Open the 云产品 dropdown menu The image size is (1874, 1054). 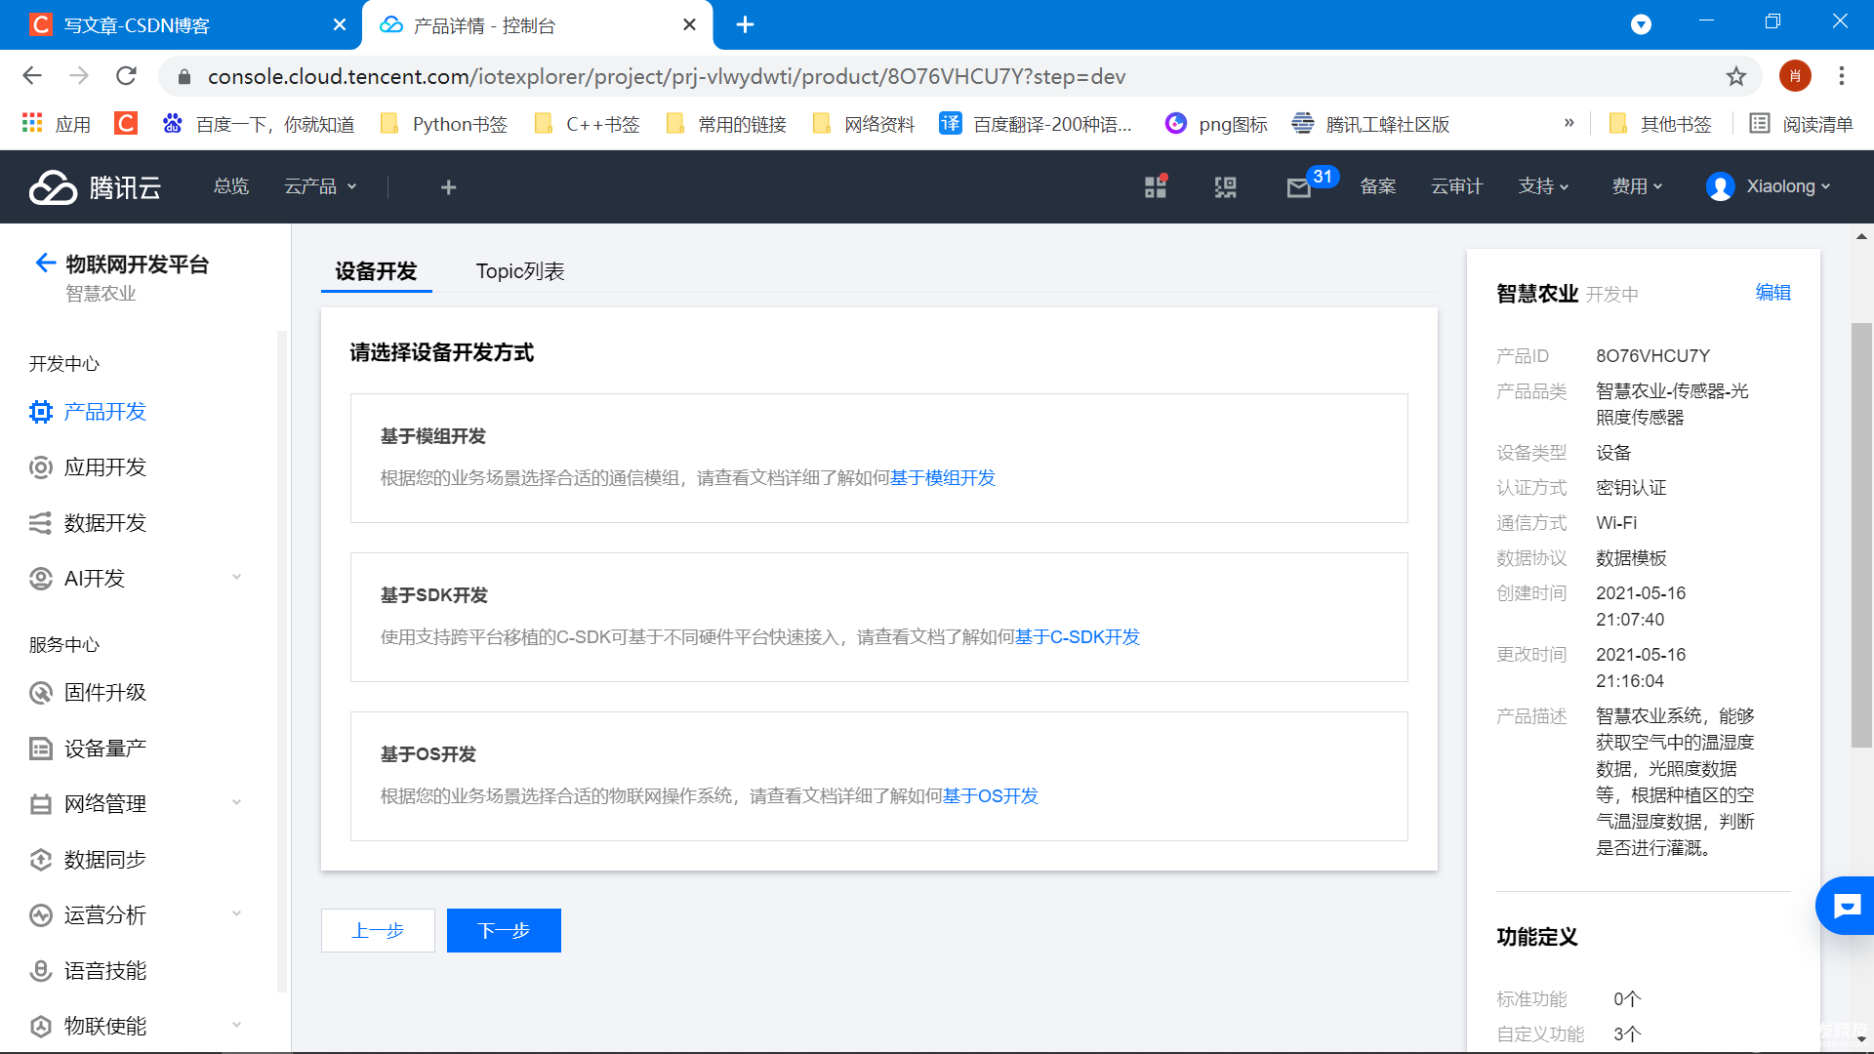click(320, 186)
